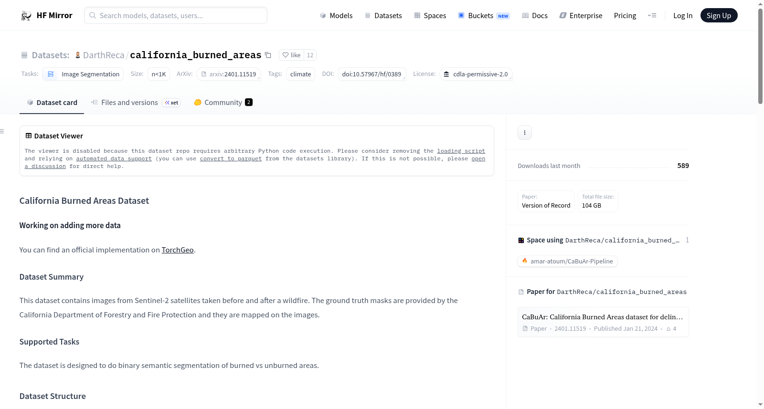
Task: Click the Datasets database icon in breadcrumb
Action: coord(24,55)
